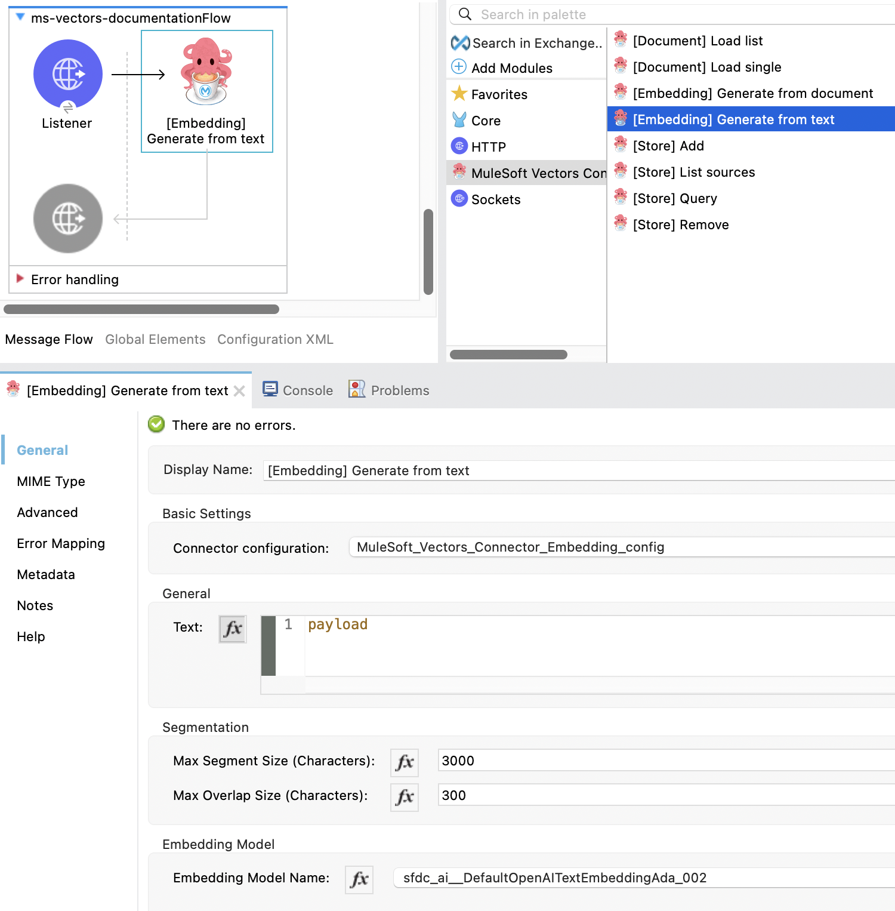Select the Embedding Generate from text octopus icon in flow
The image size is (895, 911).
point(206,72)
